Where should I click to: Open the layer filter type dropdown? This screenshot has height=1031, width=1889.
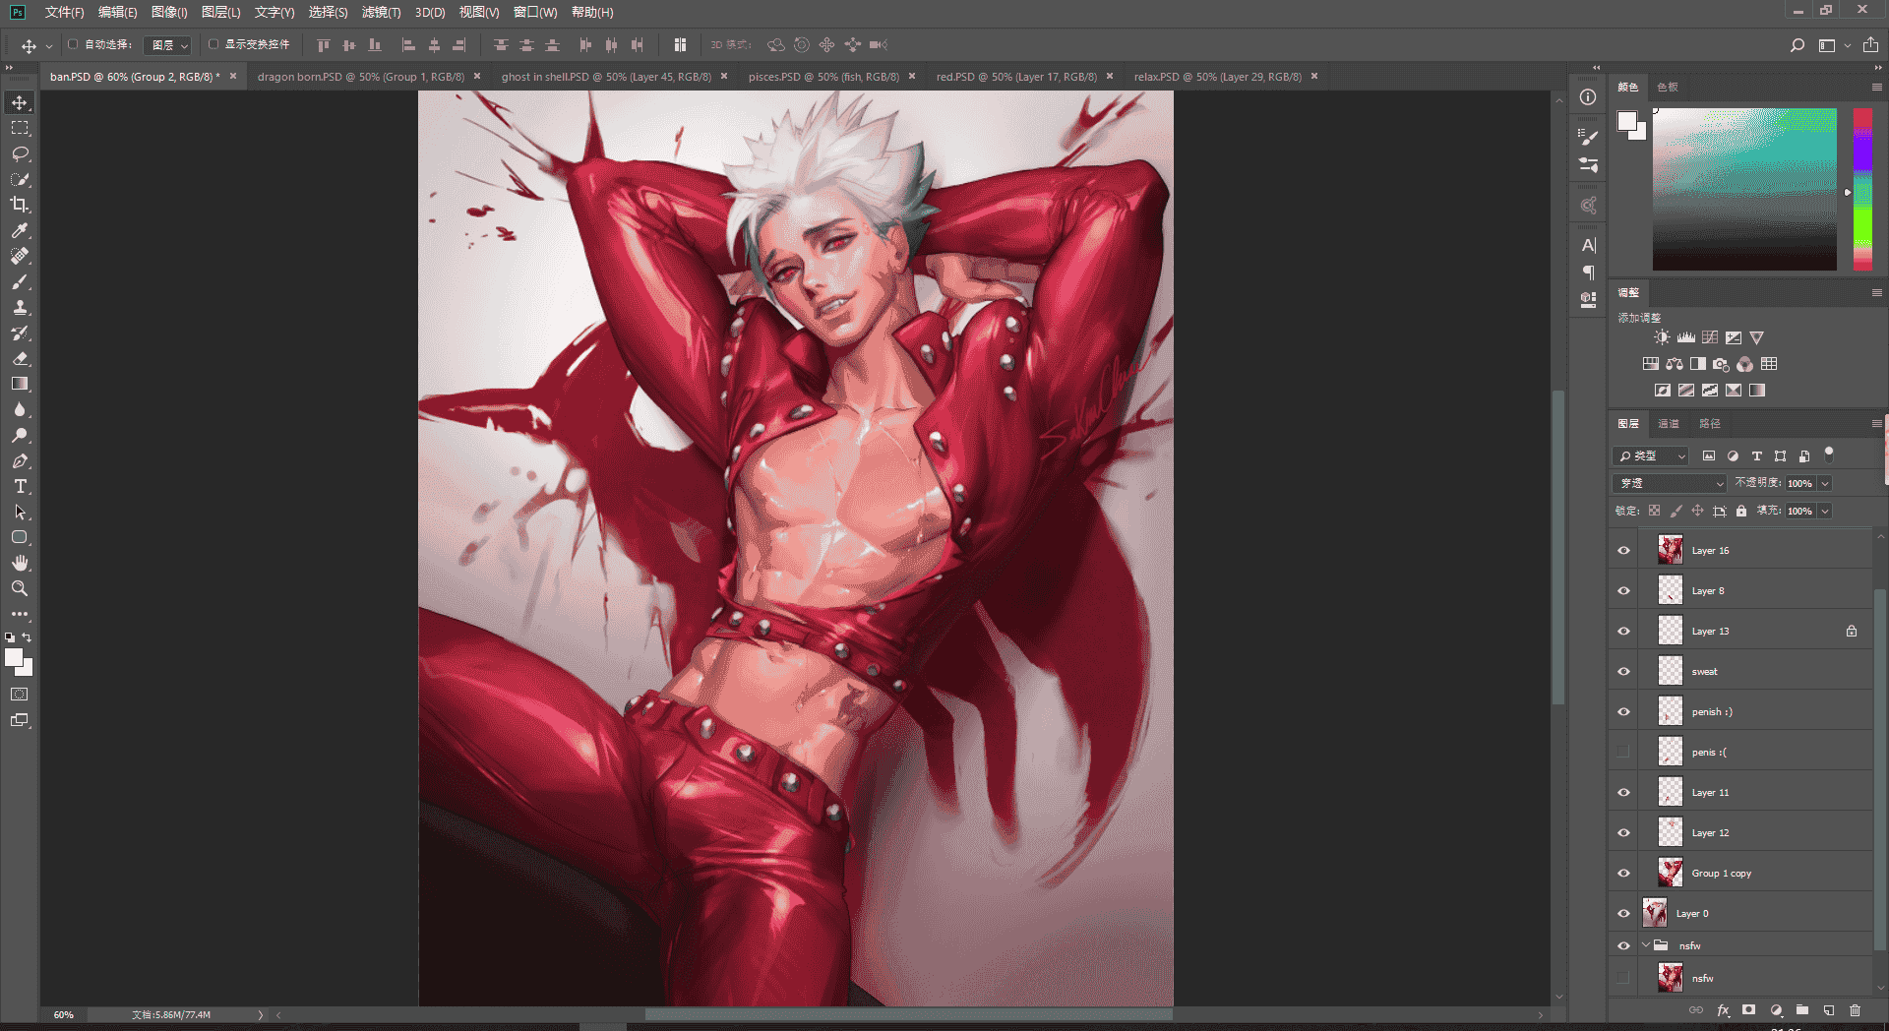[x=1651, y=456]
